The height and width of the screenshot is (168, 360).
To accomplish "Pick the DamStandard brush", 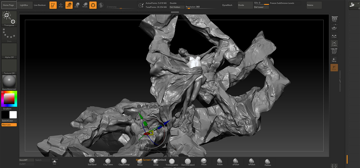I will [188, 162].
